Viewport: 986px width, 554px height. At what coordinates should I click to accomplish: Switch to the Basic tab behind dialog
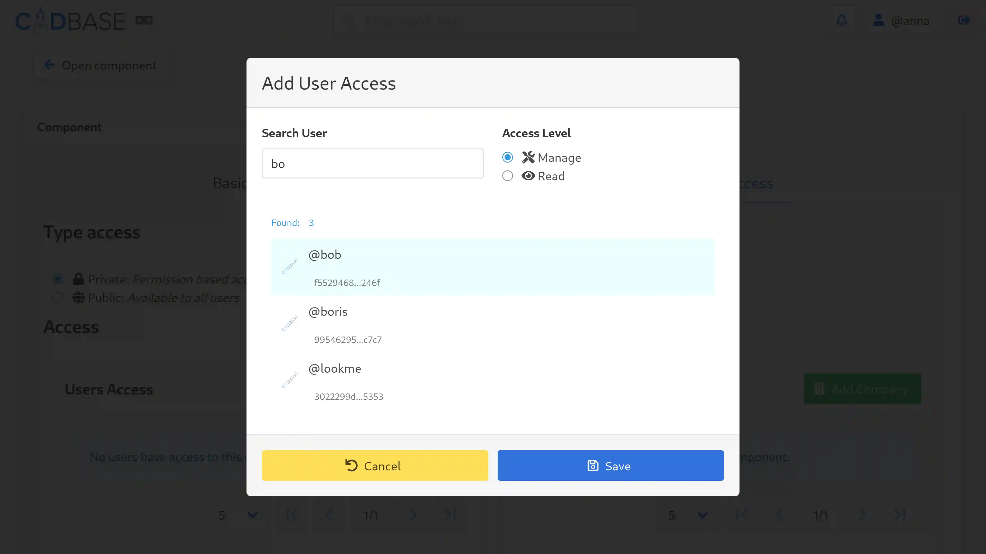pyautogui.click(x=230, y=183)
